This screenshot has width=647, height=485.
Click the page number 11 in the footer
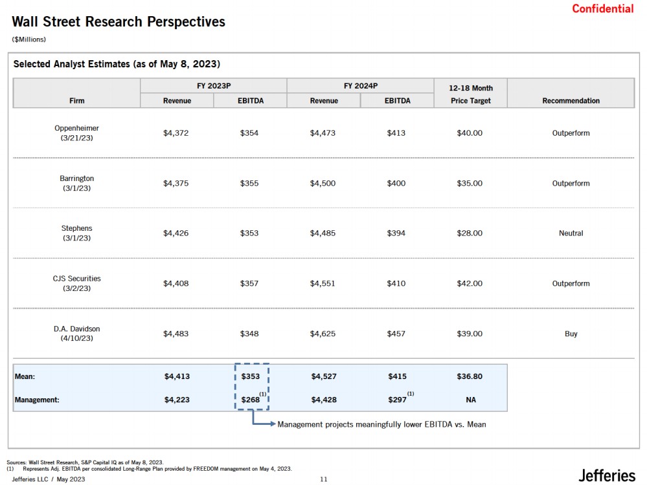pyautogui.click(x=324, y=479)
